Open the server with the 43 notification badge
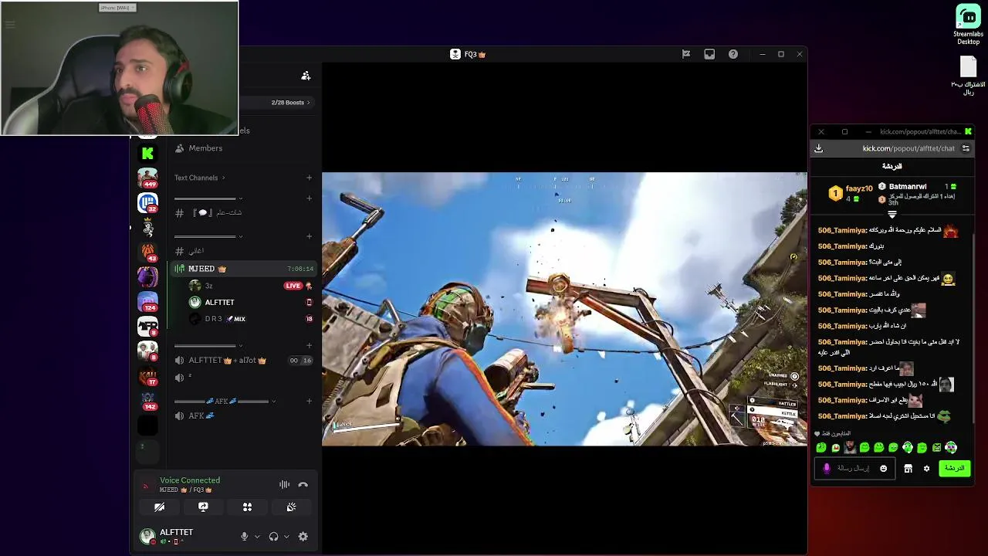 [x=147, y=252]
